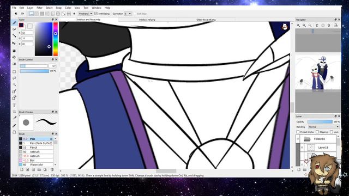Select the Brush tool in the toolbox

(x=14, y=23)
